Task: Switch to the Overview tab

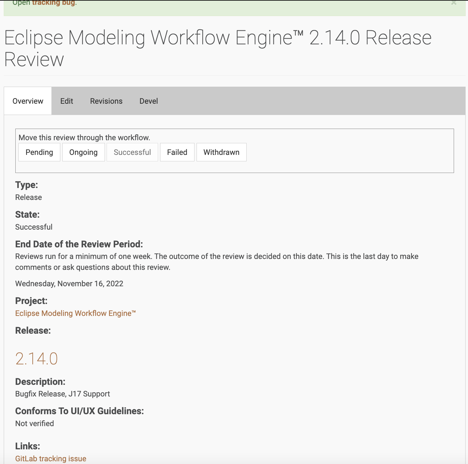Action: pos(28,101)
